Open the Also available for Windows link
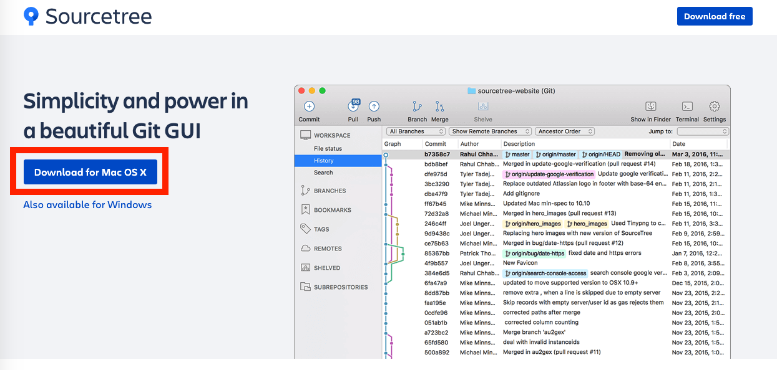Image resolution: width=777 pixels, height=370 pixels. (87, 204)
